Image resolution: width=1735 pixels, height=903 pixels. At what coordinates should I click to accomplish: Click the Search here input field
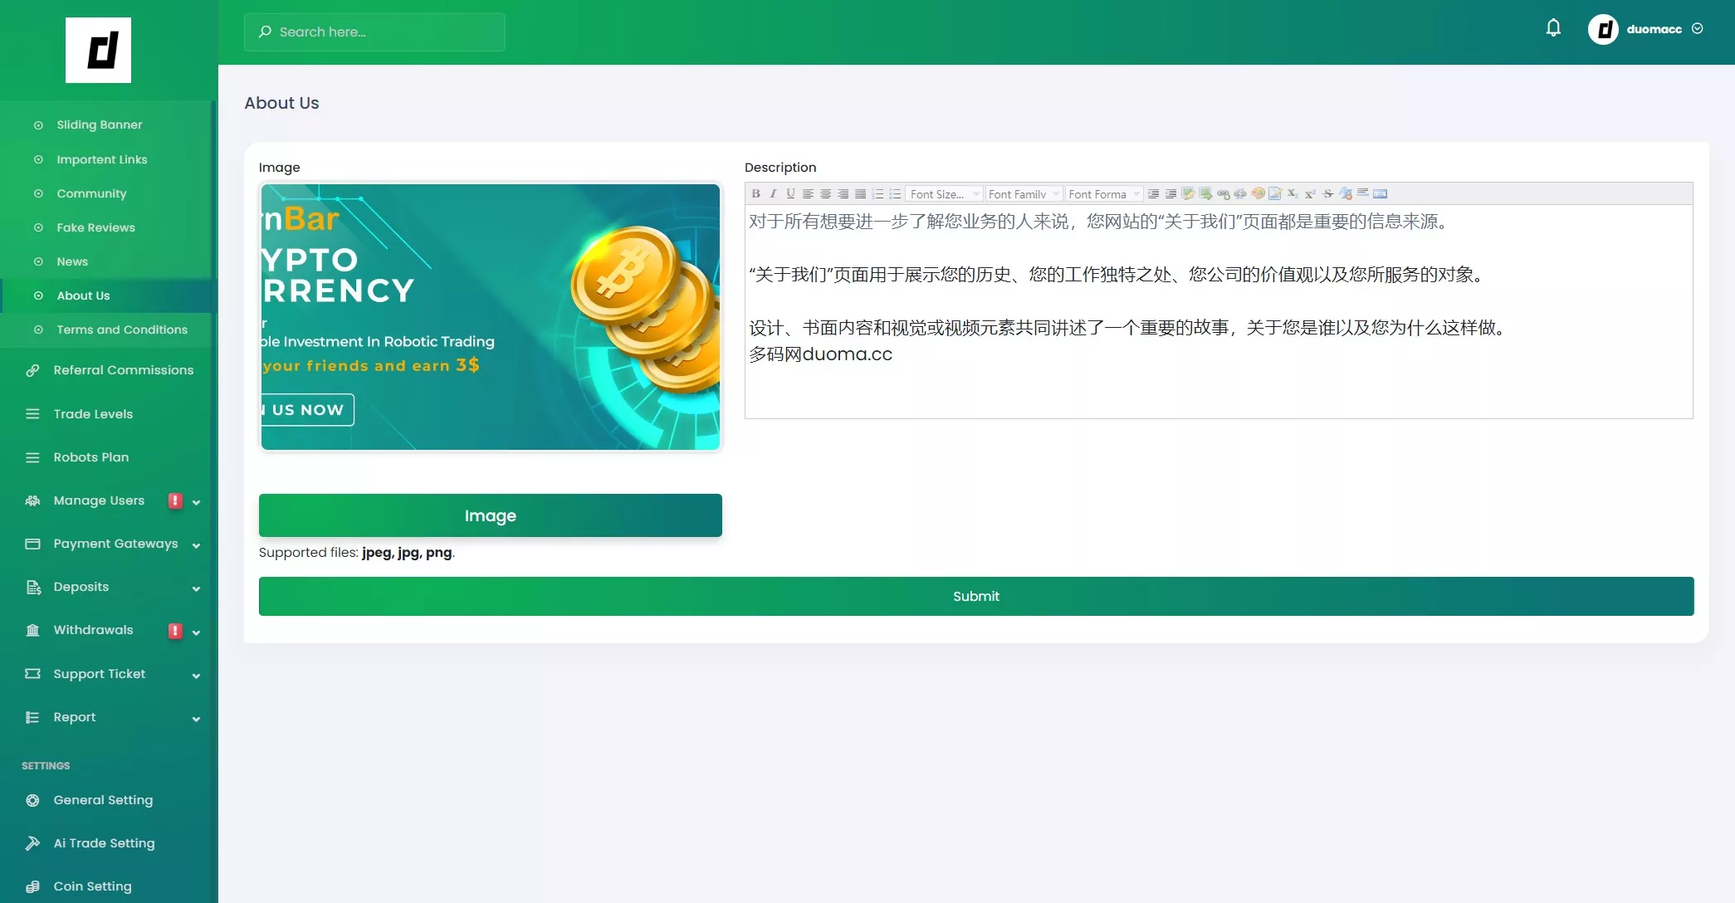coord(374,32)
